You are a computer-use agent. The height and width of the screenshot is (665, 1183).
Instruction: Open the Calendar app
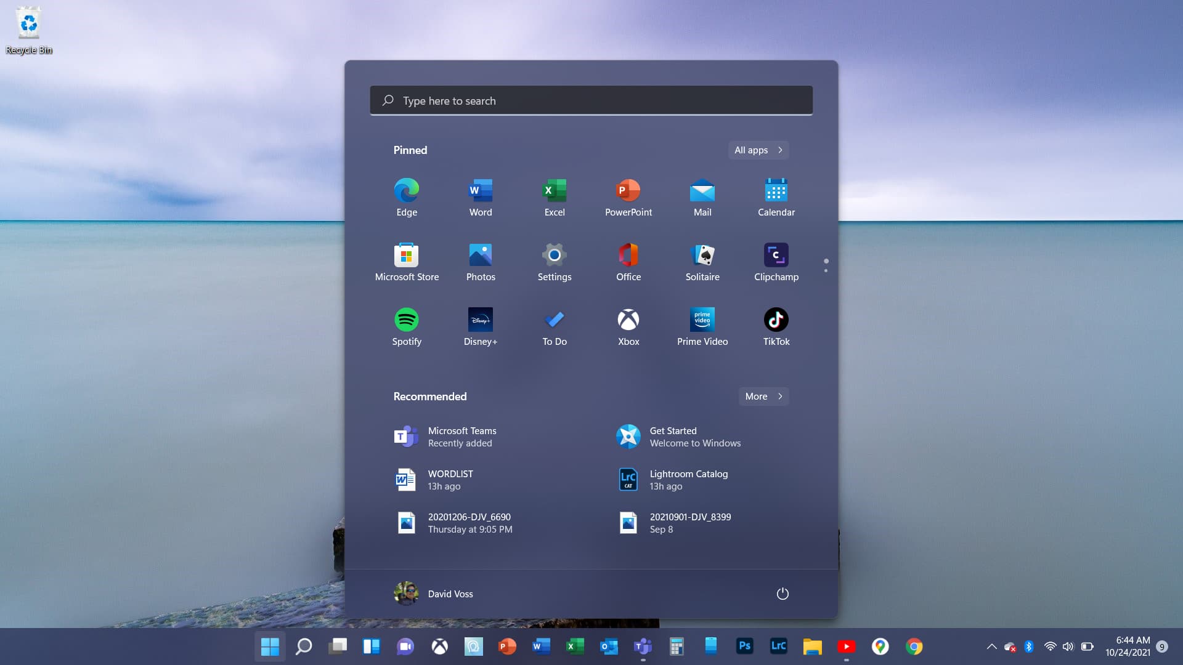[776, 198]
